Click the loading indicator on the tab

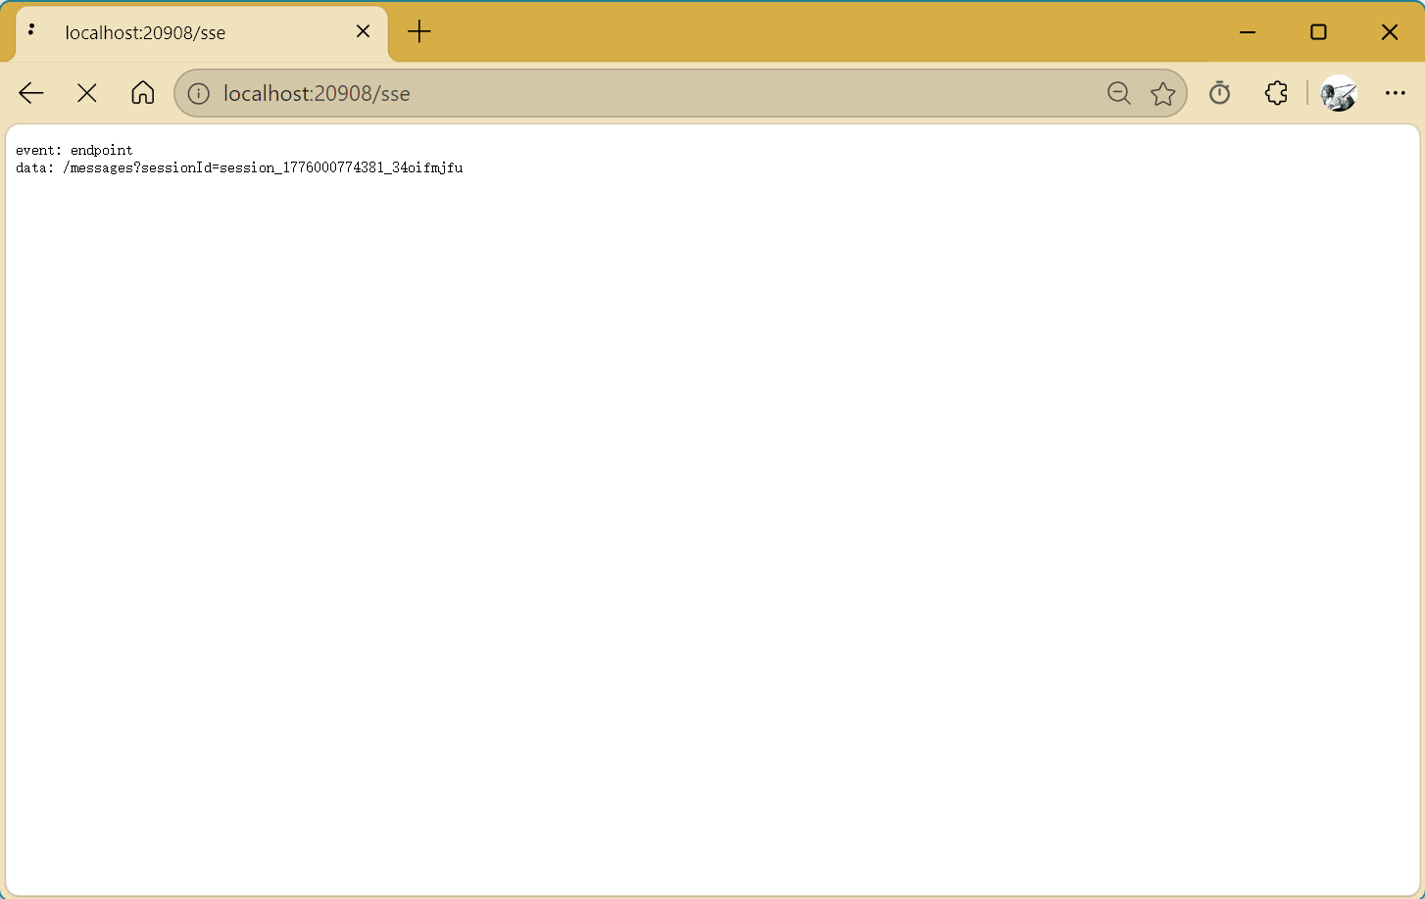pyautogui.click(x=31, y=30)
